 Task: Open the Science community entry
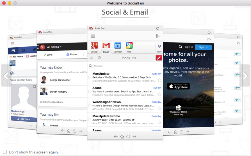click(54, 125)
